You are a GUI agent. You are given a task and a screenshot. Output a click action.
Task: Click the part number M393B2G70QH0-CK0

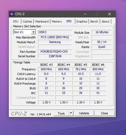(55, 52)
